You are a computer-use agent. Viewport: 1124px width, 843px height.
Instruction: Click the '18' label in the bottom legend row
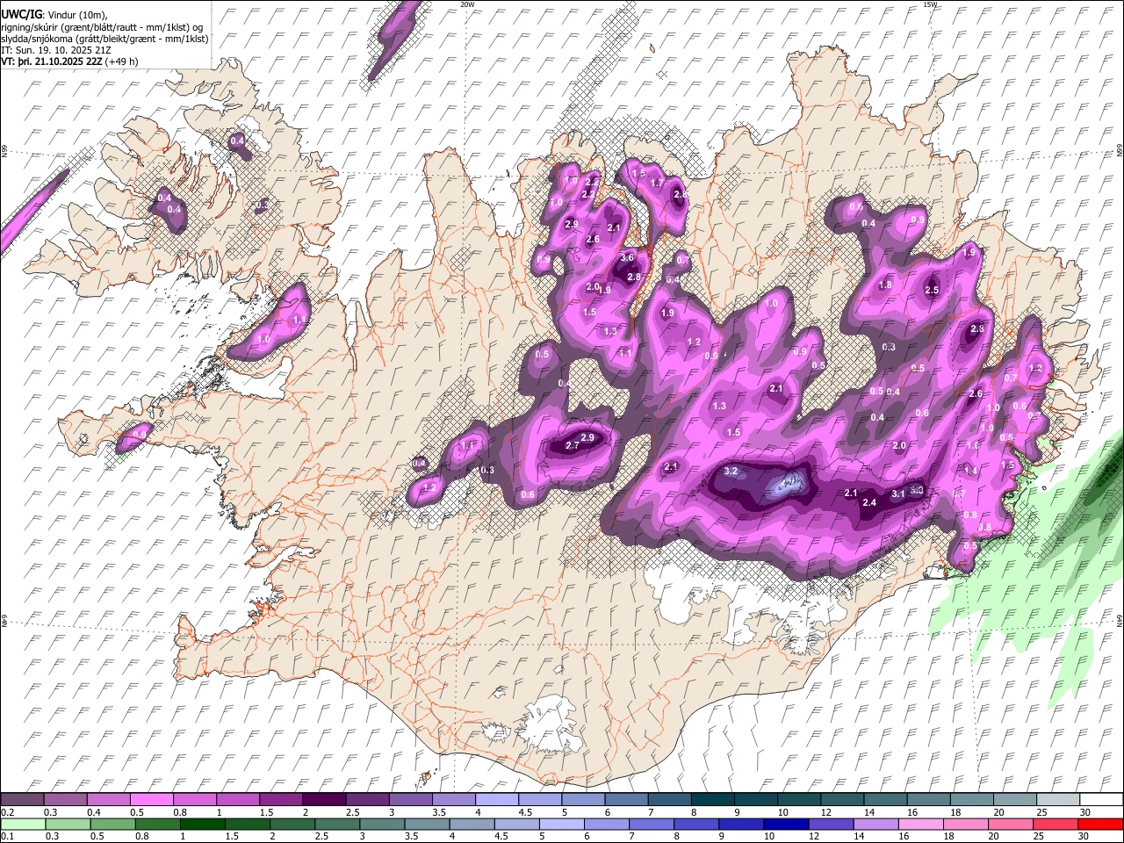click(948, 837)
